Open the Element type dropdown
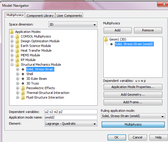Image resolution: width=168 pixels, height=142 pixels. [x=71, y=124]
